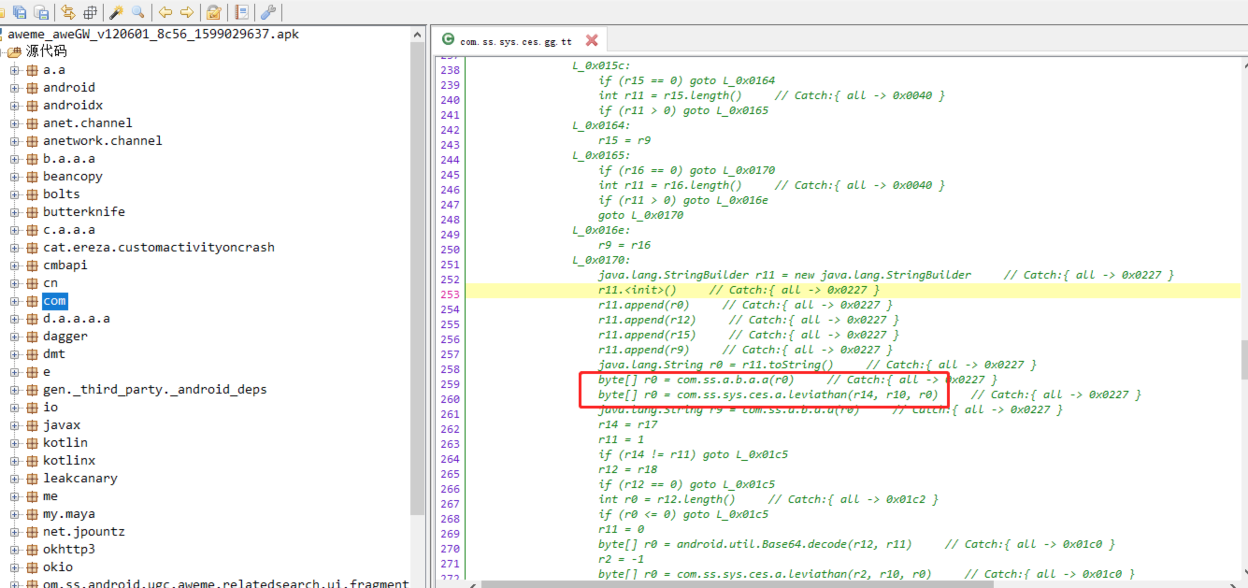Image resolution: width=1248 pixels, height=588 pixels.
Task: Click the Export/save project database icon
Action: coord(42,12)
